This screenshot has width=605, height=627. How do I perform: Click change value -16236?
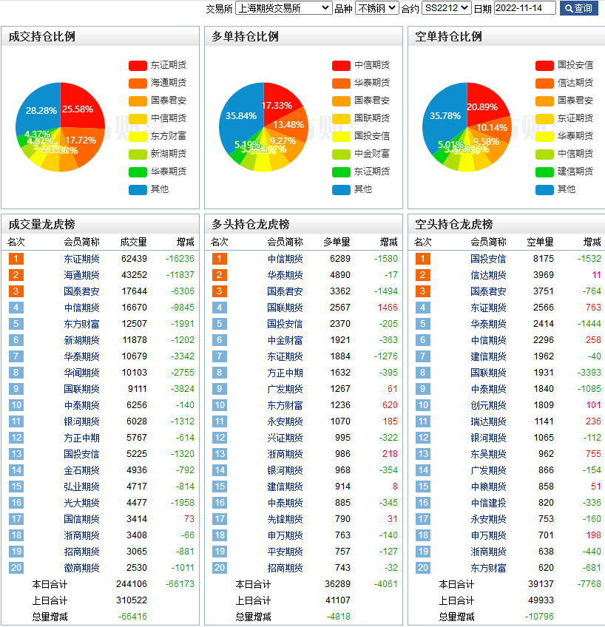click(180, 259)
